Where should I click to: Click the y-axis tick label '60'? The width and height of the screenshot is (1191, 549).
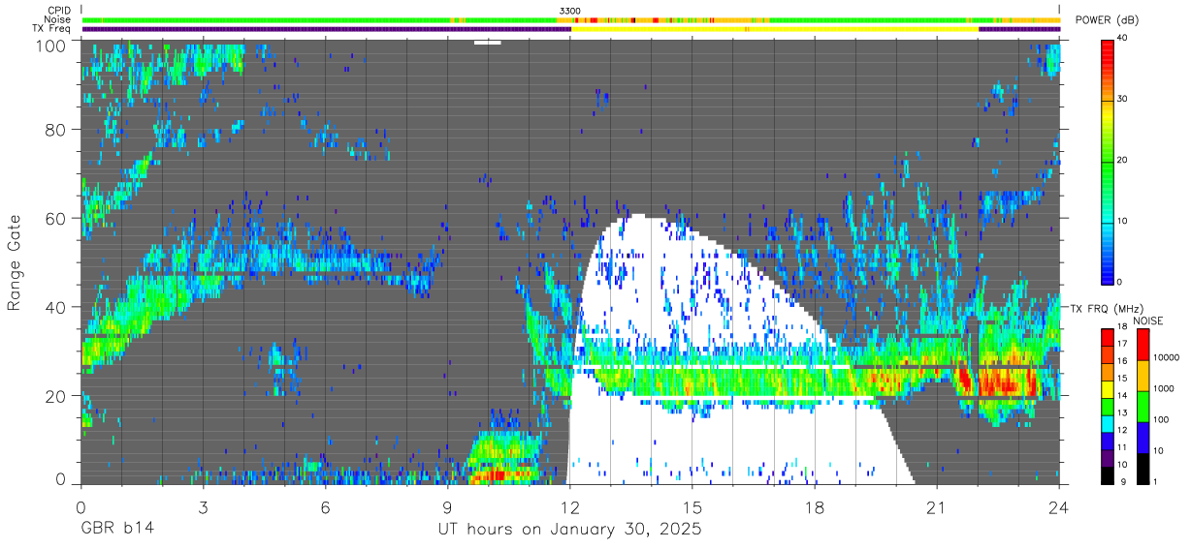point(57,219)
